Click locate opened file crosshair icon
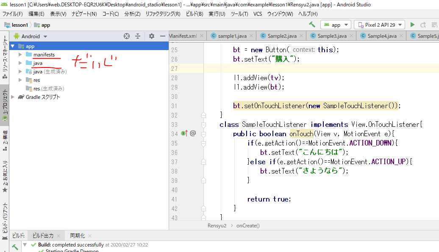The height and width of the screenshot is (252, 439). pos(126,36)
